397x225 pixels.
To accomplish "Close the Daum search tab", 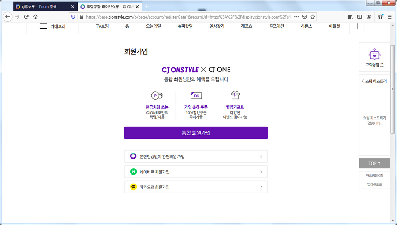I will click(73, 7).
